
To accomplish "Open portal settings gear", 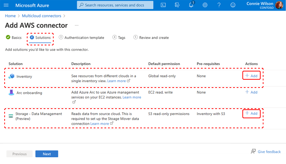I will pos(205,5).
